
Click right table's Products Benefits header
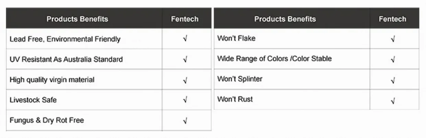point(285,19)
